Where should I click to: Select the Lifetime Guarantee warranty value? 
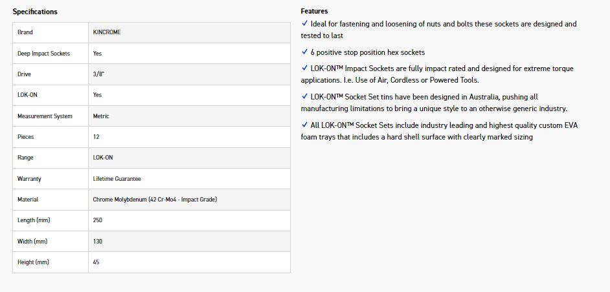(117, 179)
